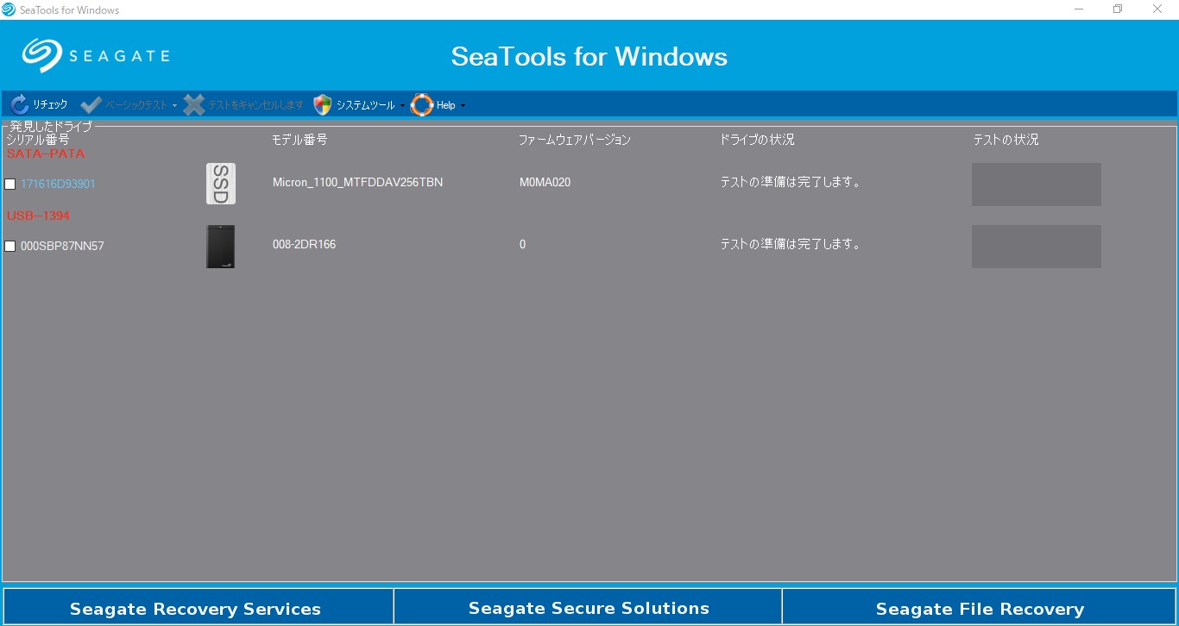
Task: Open Seagate Recovery Services
Action: click(x=199, y=607)
